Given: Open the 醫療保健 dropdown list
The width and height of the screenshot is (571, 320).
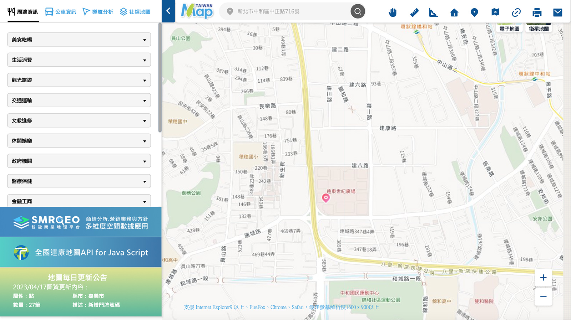Looking at the screenshot, I should [79, 181].
